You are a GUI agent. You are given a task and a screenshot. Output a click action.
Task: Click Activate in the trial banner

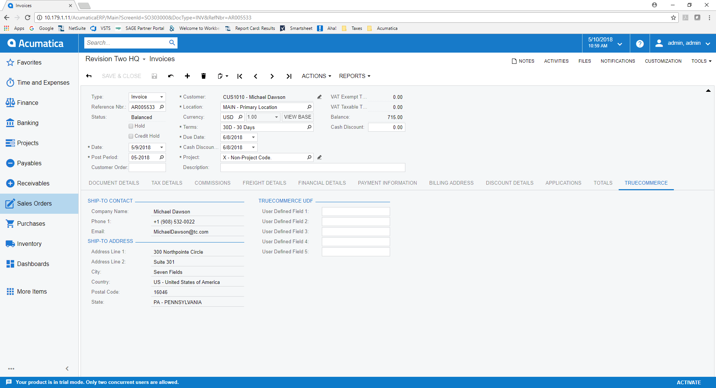pyautogui.click(x=688, y=382)
